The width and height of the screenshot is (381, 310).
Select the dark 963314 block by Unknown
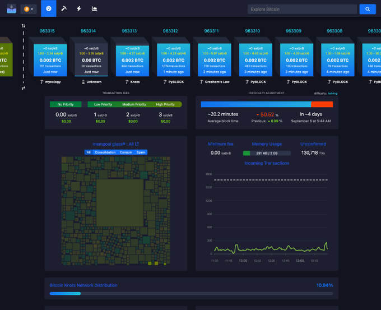[x=91, y=60]
